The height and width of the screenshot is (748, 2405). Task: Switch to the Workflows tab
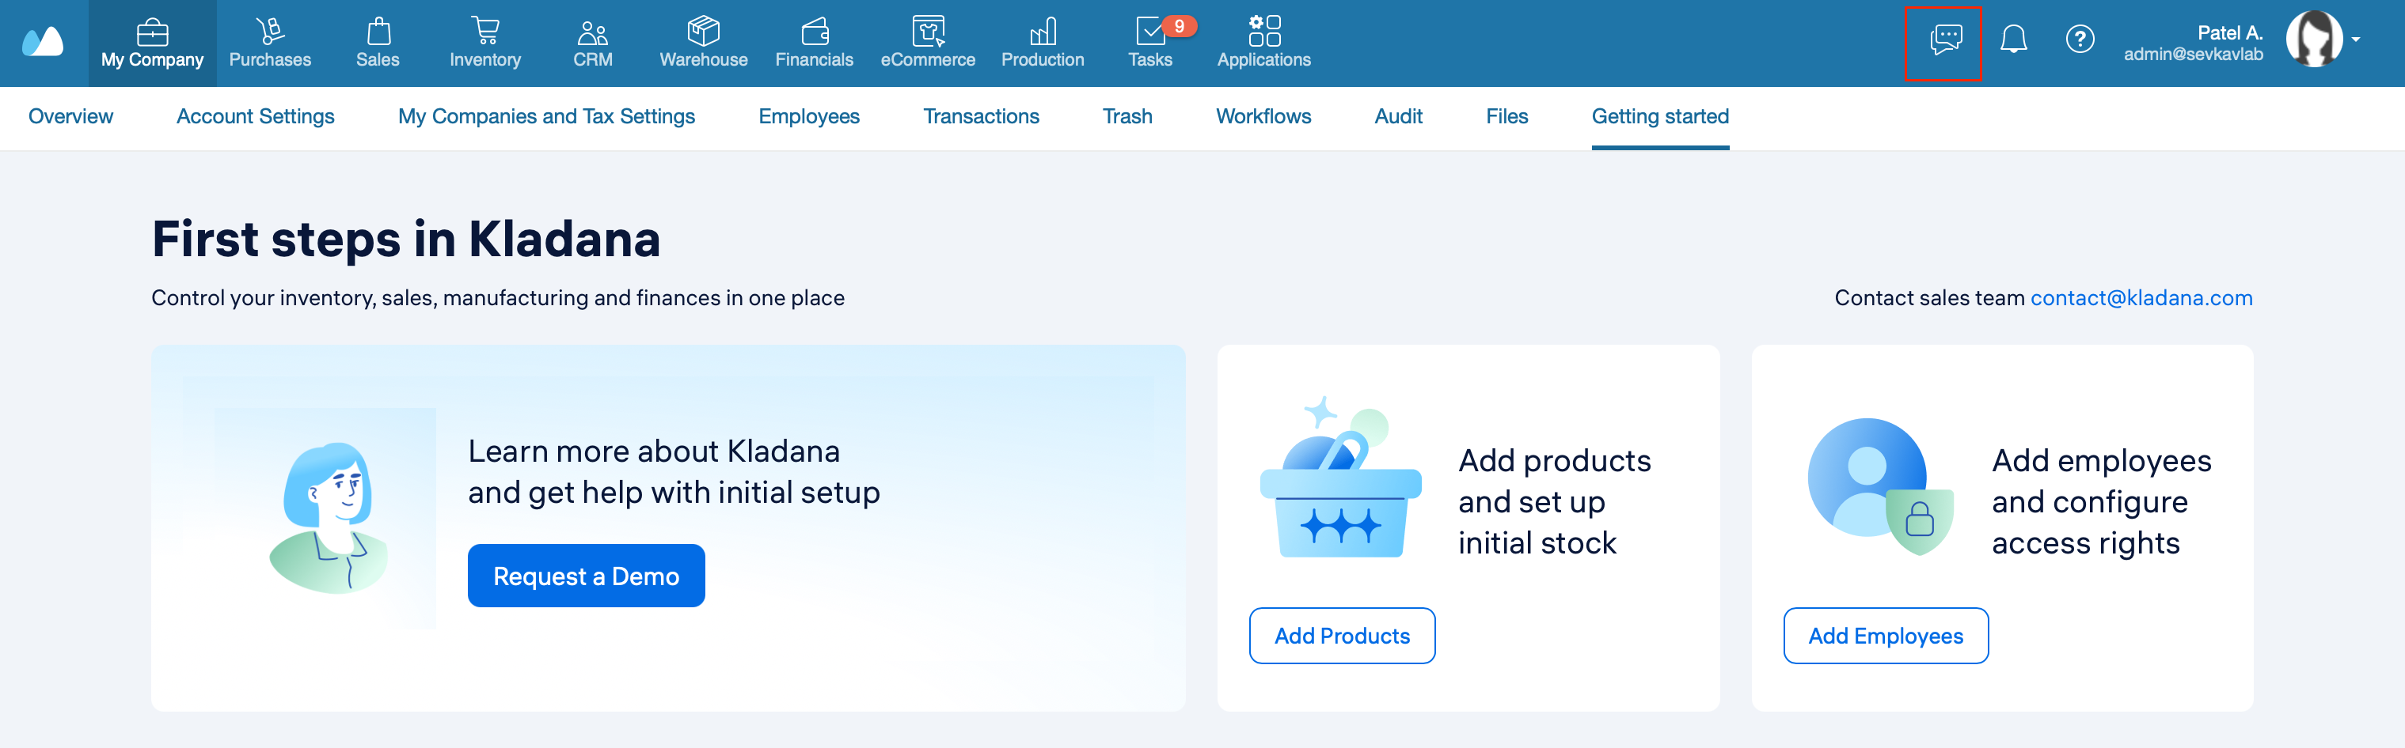[1263, 116]
